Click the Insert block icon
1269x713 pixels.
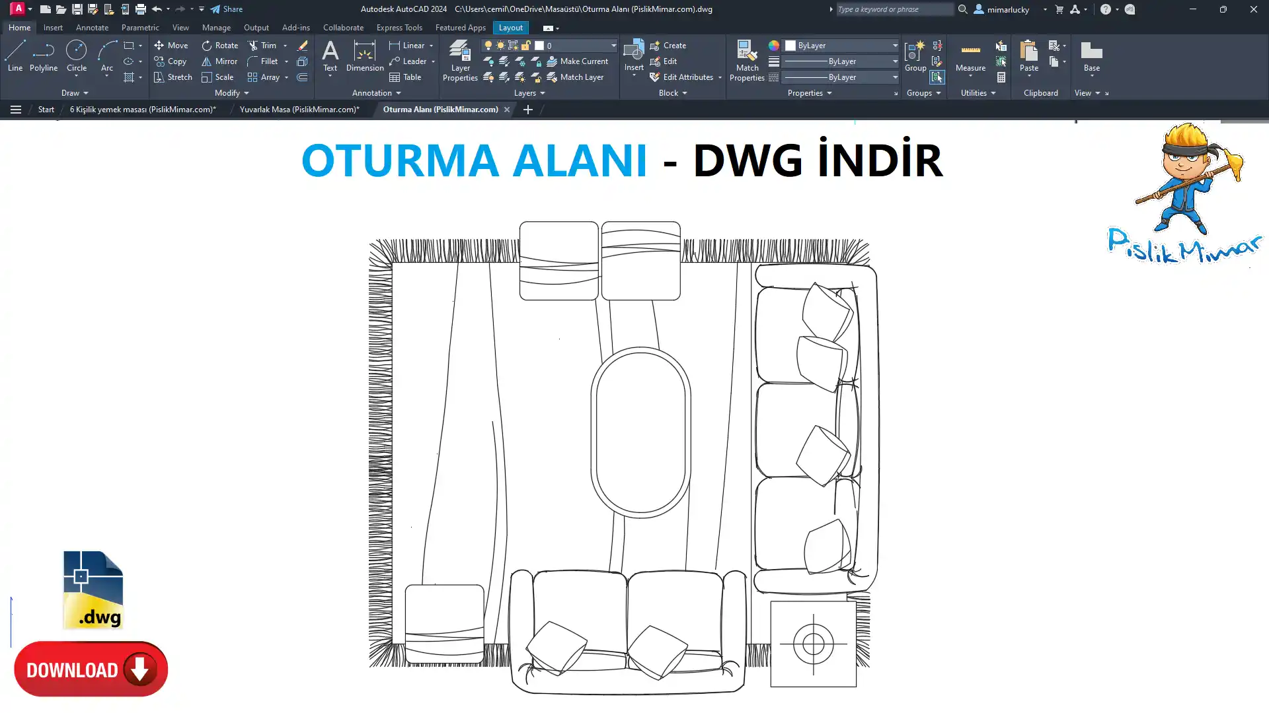633,53
